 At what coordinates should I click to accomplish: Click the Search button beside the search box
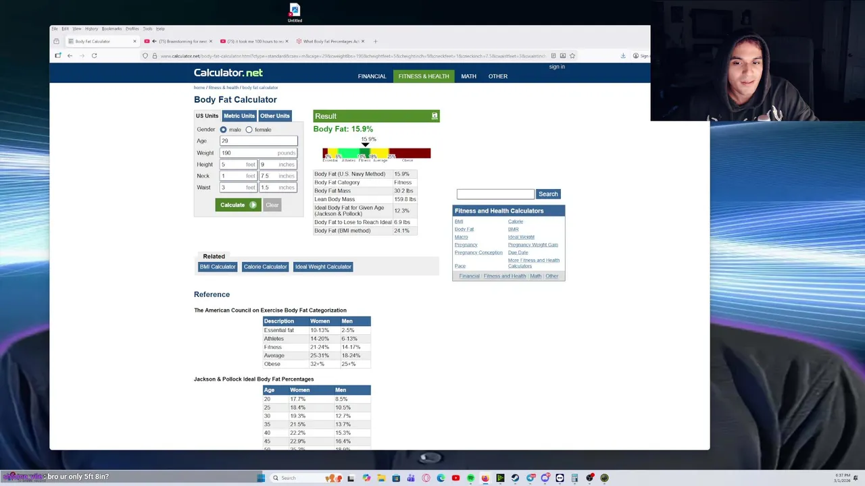548,194
